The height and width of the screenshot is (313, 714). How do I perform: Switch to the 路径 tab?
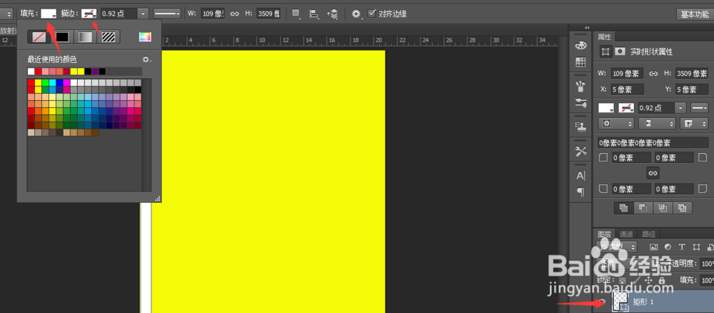pyautogui.click(x=648, y=234)
